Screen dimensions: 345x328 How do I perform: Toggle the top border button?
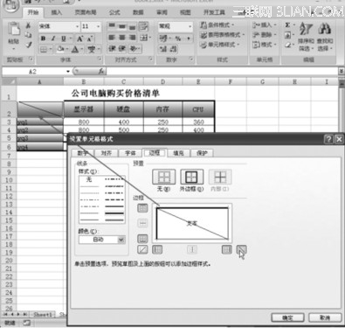coord(142,208)
